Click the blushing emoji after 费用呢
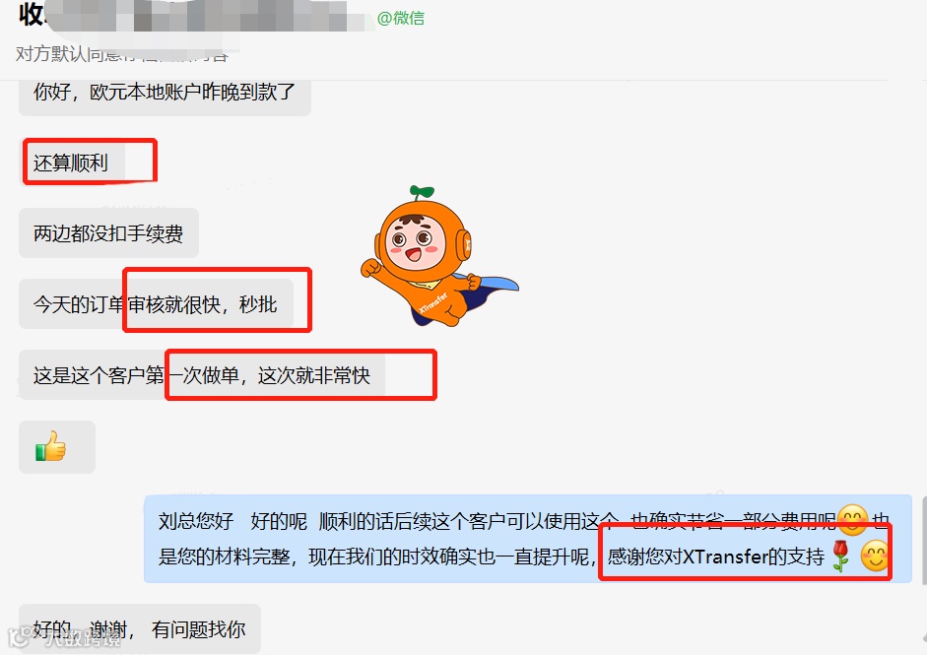927x655 pixels. [x=852, y=520]
